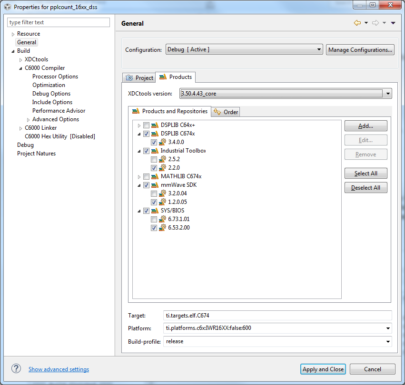
Task: Expand the Resource tree node
Action: (x=13, y=34)
